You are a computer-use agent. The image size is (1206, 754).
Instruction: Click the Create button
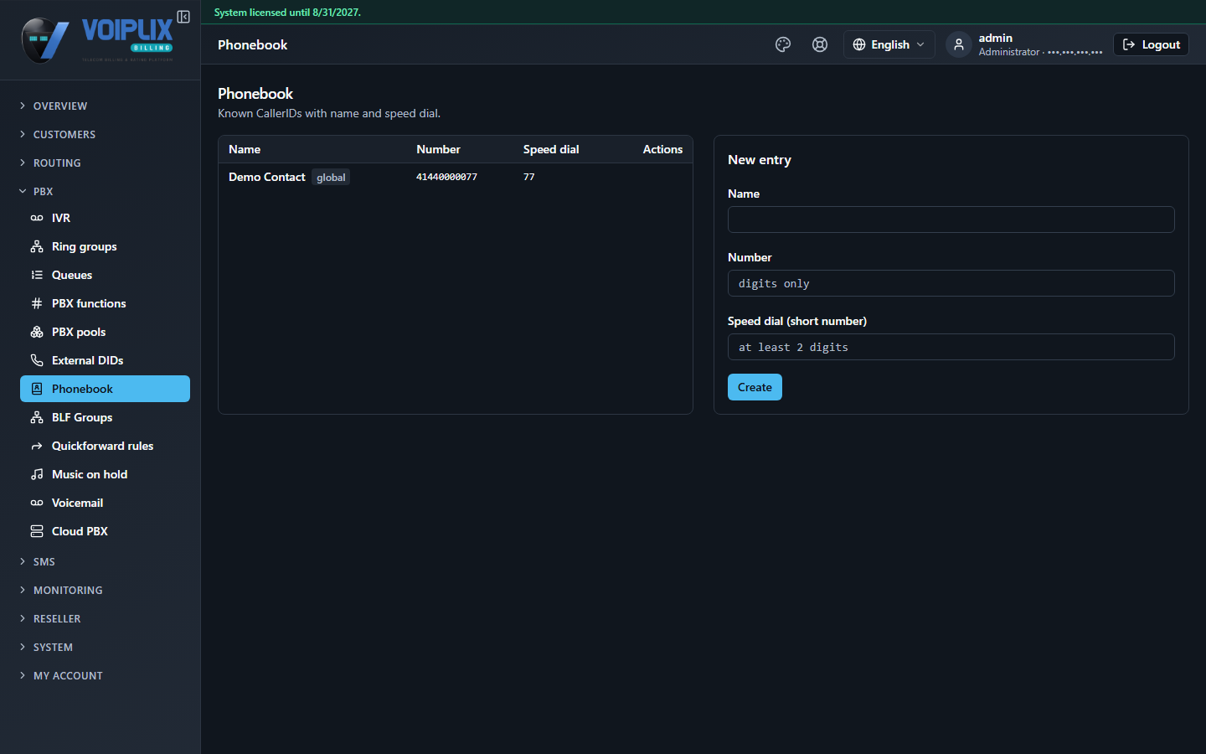pyautogui.click(x=755, y=387)
